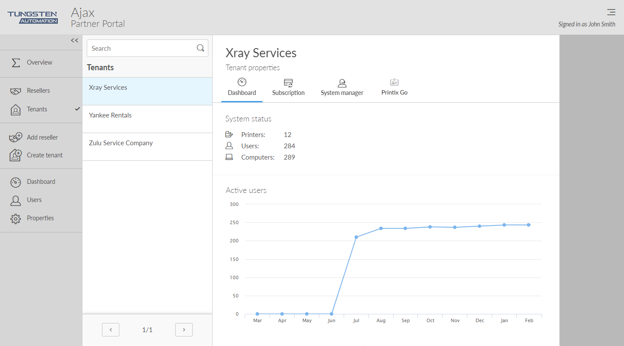Open the hamburger menu at top right
The image size is (624, 346).
click(x=611, y=12)
